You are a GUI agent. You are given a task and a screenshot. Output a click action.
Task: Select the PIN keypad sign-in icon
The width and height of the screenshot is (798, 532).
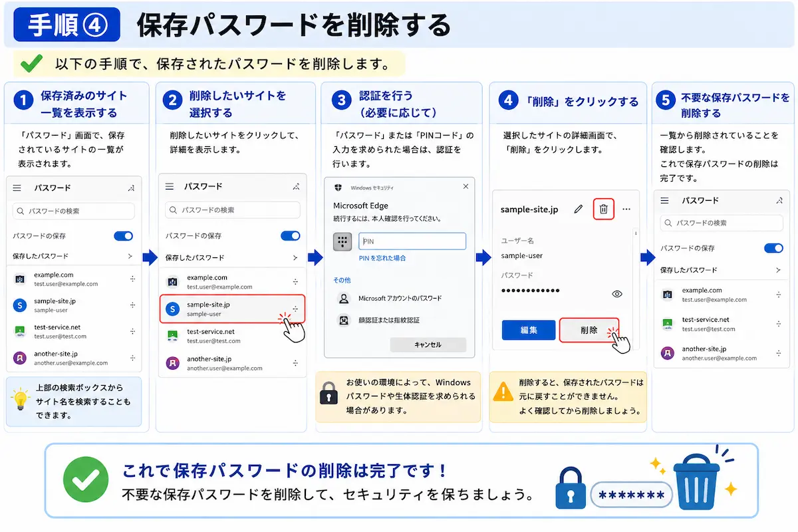point(342,241)
